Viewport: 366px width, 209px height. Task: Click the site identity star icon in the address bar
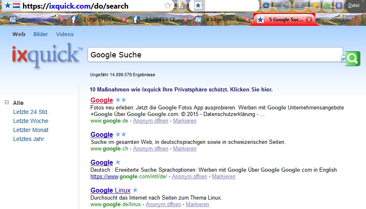[8, 5]
